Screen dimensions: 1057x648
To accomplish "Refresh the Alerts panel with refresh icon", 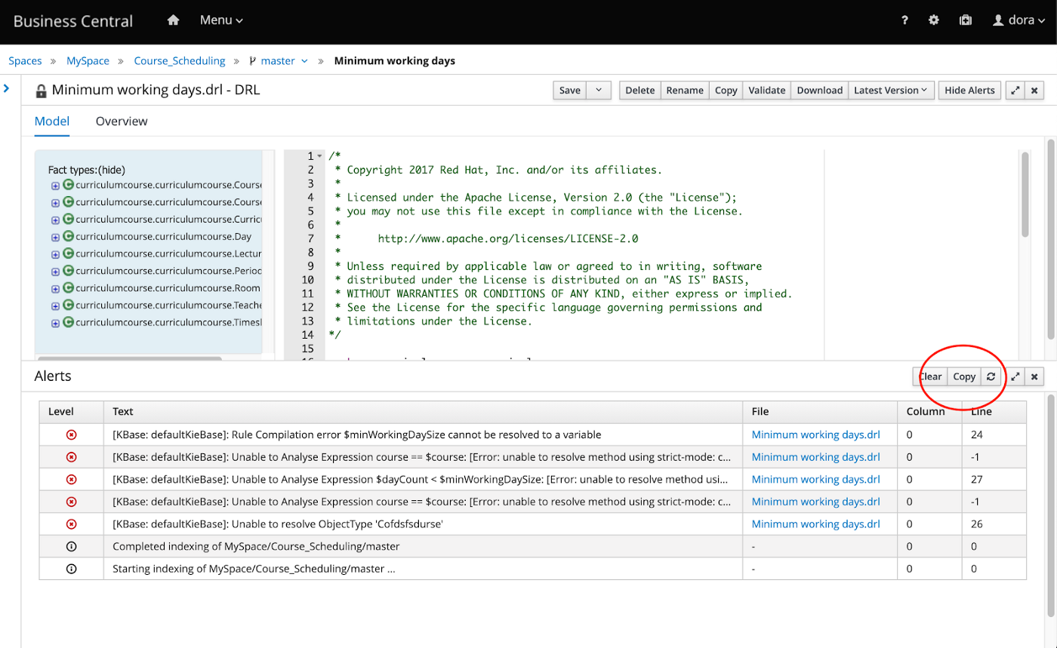I will 991,376.
